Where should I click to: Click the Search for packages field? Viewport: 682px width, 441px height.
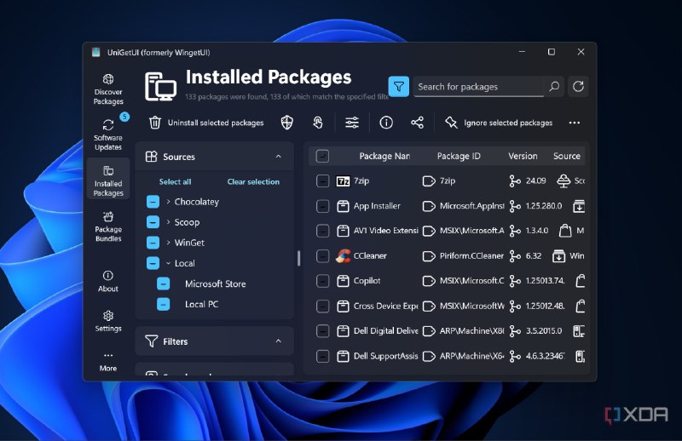pyautogui.click(x=477, y=87)
